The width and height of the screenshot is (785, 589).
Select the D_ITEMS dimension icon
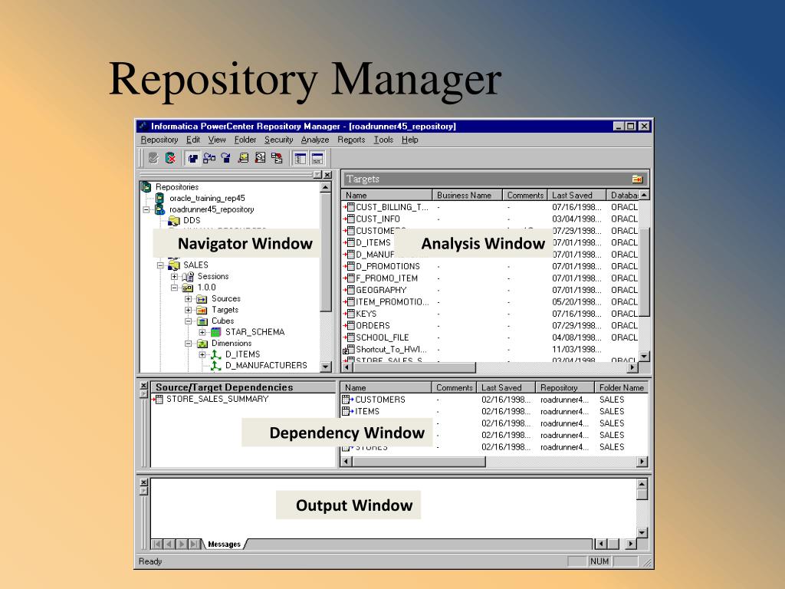(x=215, y=354)
